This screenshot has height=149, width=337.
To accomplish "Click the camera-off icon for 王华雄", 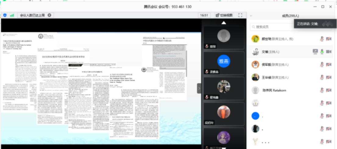I will point(329,77).
